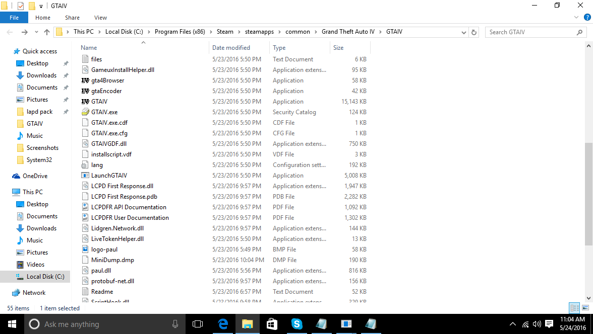Open Videos under This PC
This screenshot has width=593, height=334.
pos(35,265)
